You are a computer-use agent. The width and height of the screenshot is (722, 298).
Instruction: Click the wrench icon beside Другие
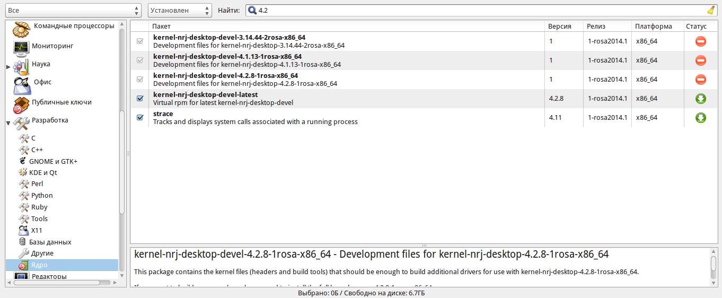[x=24, y=253]
